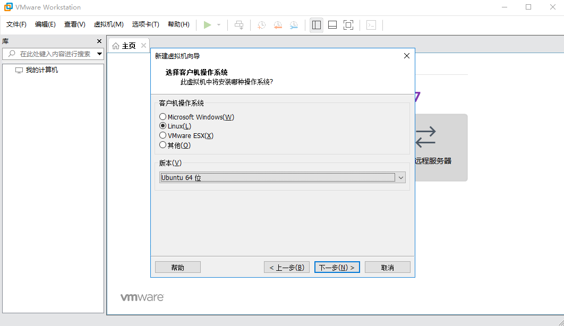Select Microsoft Windows(W) radio button
The height and width of the screenshot is (326, 564).
tap(163, 117)
